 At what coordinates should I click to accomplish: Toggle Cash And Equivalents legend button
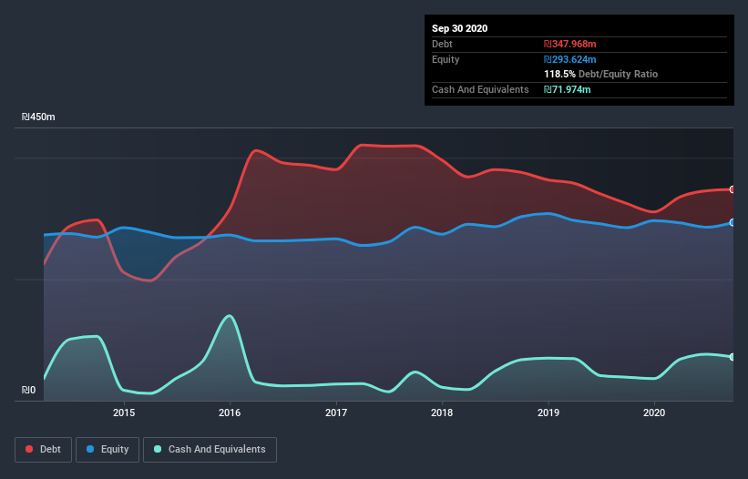[x=210, y=450]
